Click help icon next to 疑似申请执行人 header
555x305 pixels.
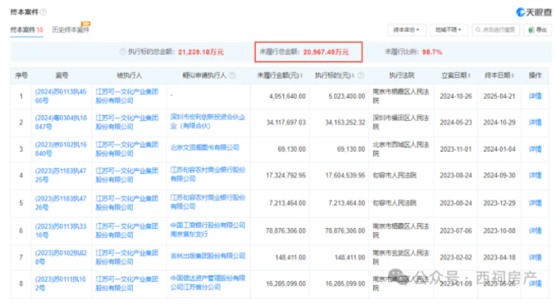click(x=232, y=75)
